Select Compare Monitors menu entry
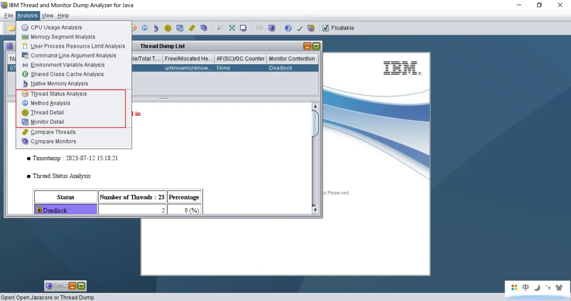The image size is (571, 301). (x=74, y=141)
